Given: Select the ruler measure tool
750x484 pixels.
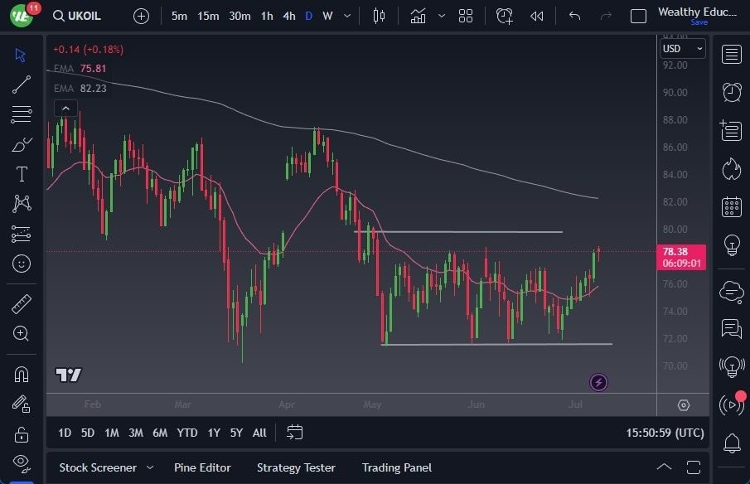Looking at the screenshot, I should click(x=22, y=304).
